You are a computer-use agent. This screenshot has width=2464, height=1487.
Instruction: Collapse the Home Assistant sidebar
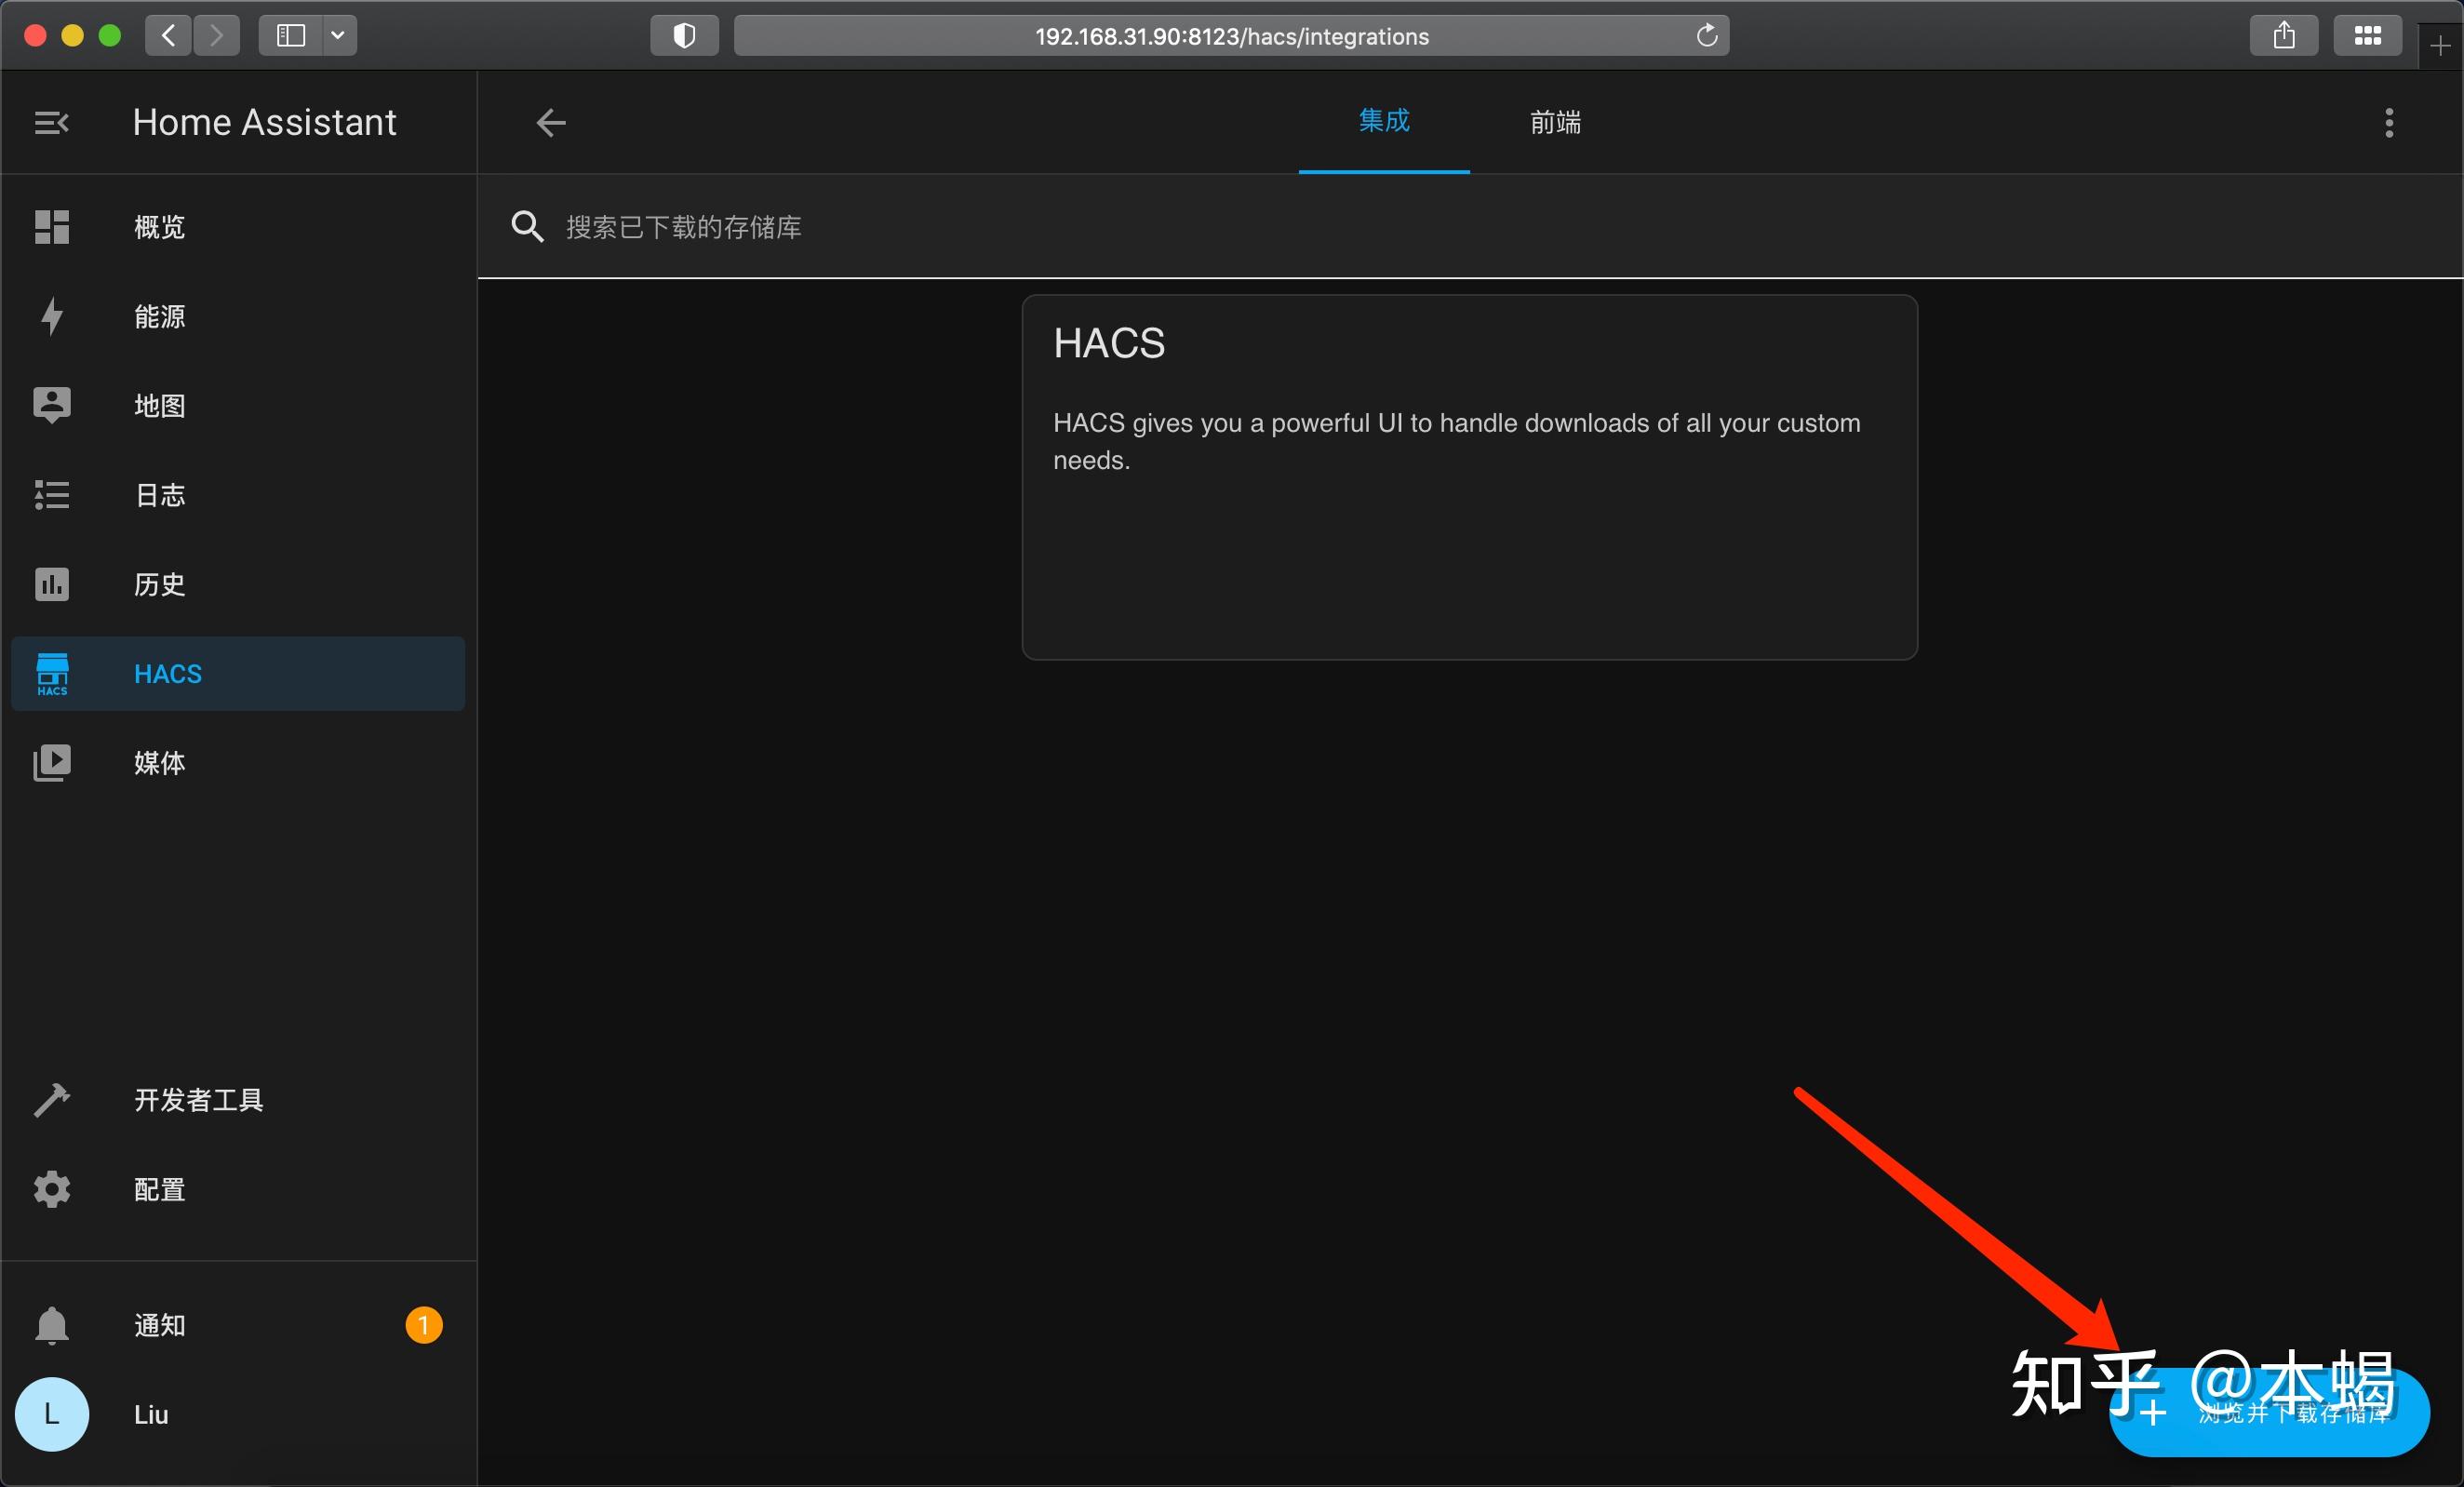(51, 122)
